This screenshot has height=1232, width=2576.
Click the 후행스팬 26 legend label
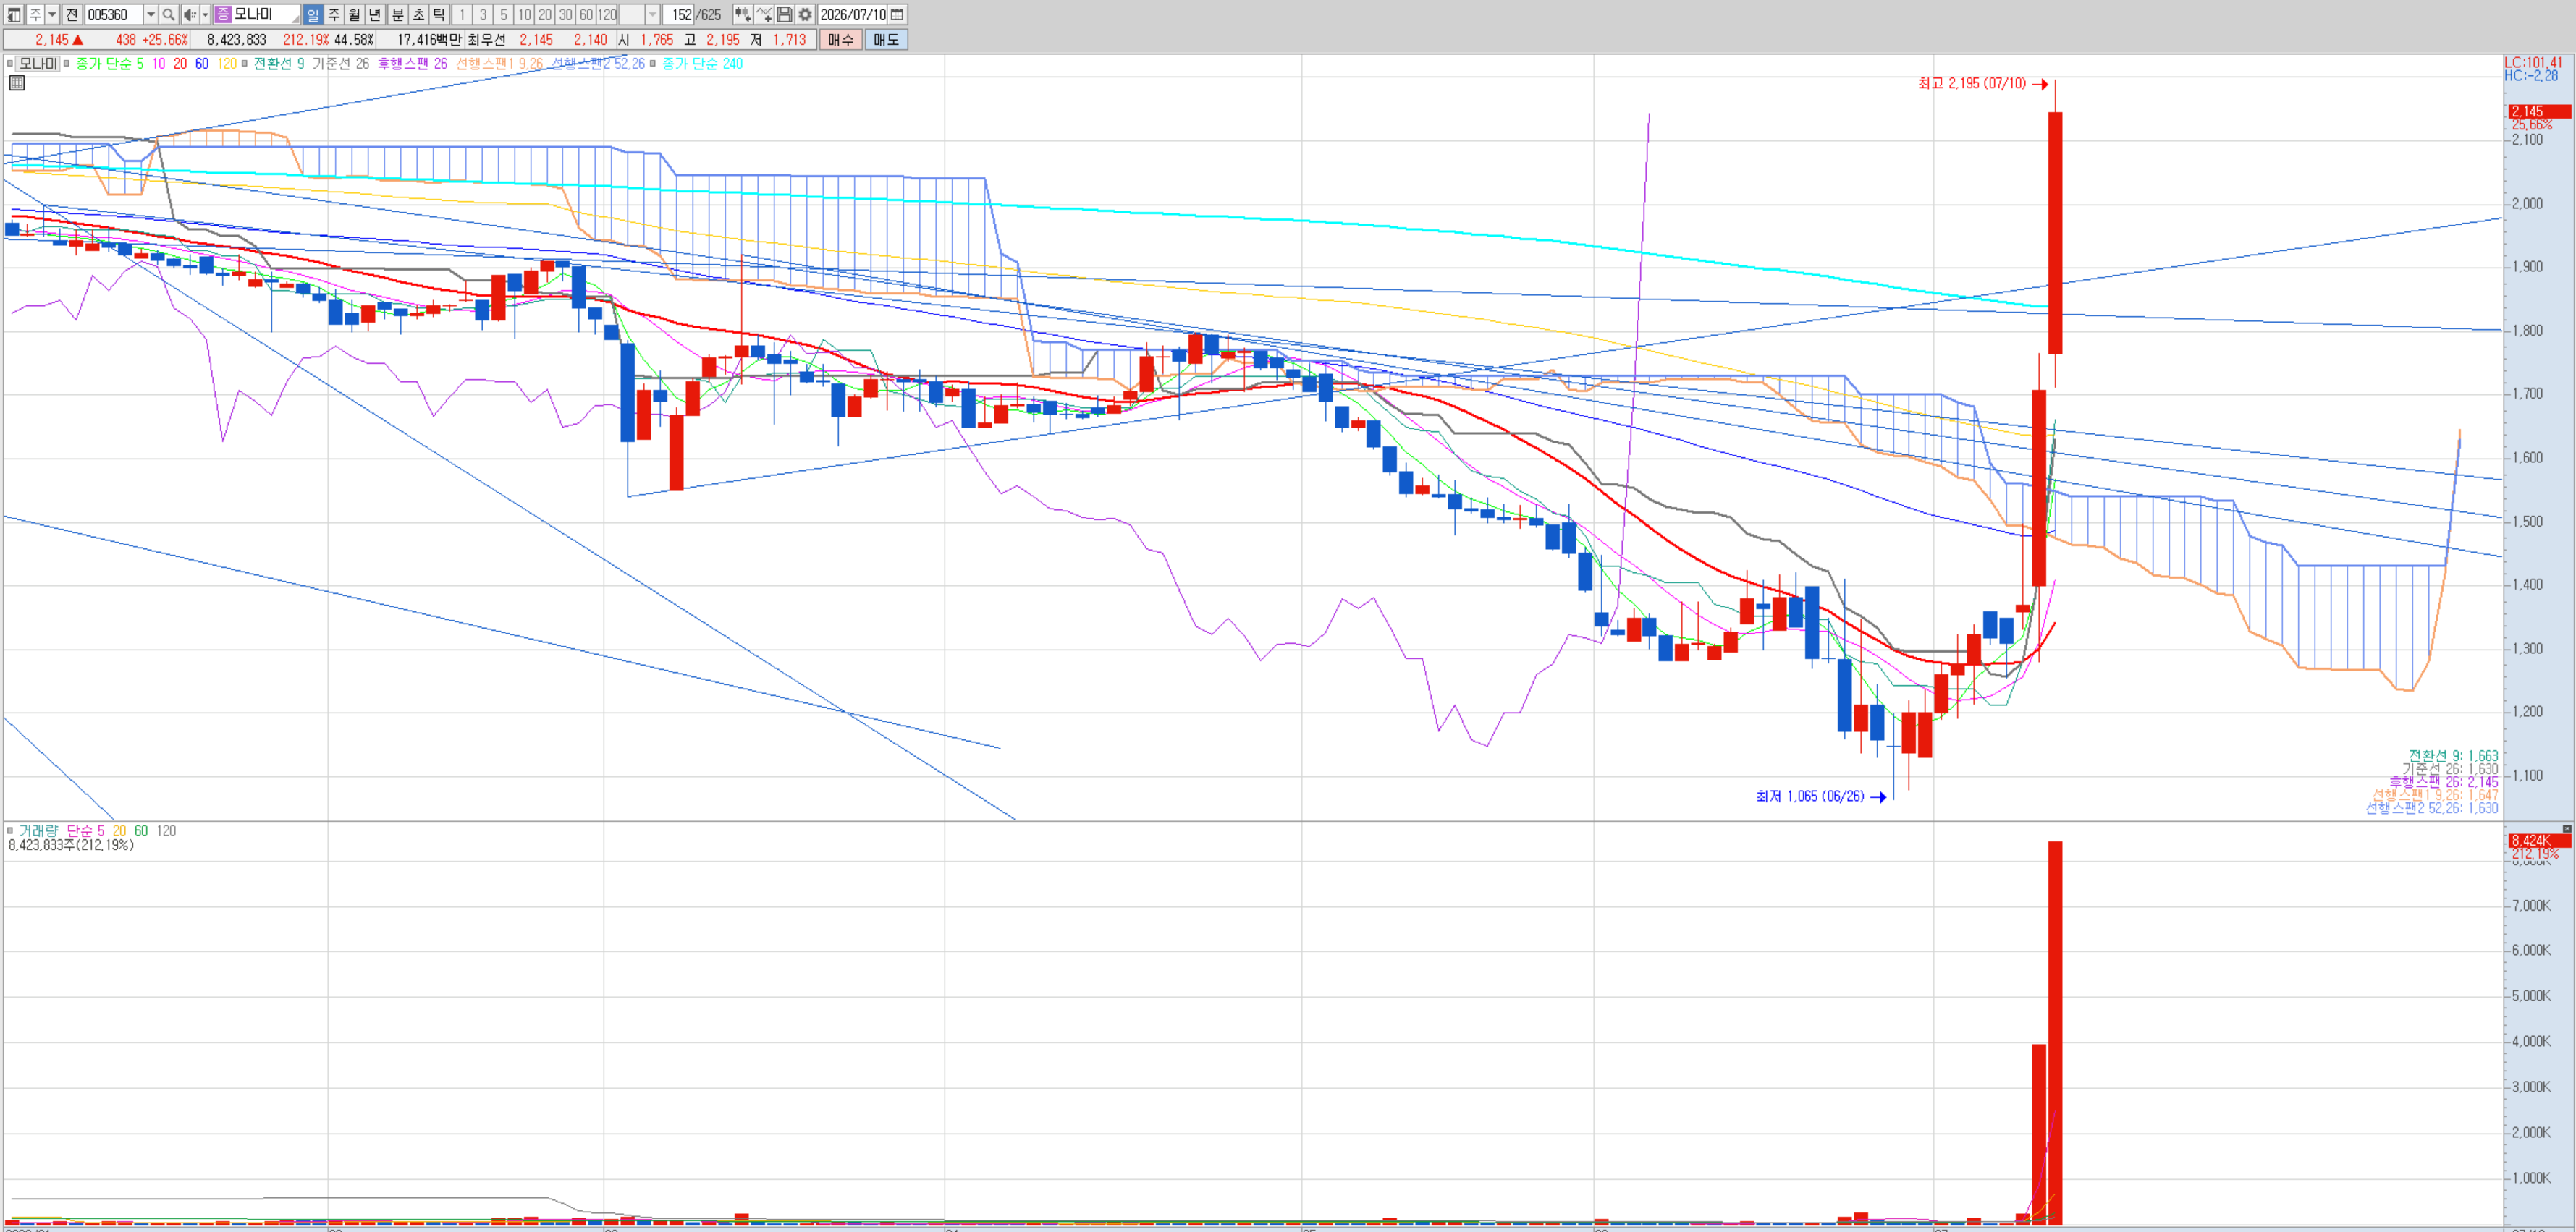(412, 63)
